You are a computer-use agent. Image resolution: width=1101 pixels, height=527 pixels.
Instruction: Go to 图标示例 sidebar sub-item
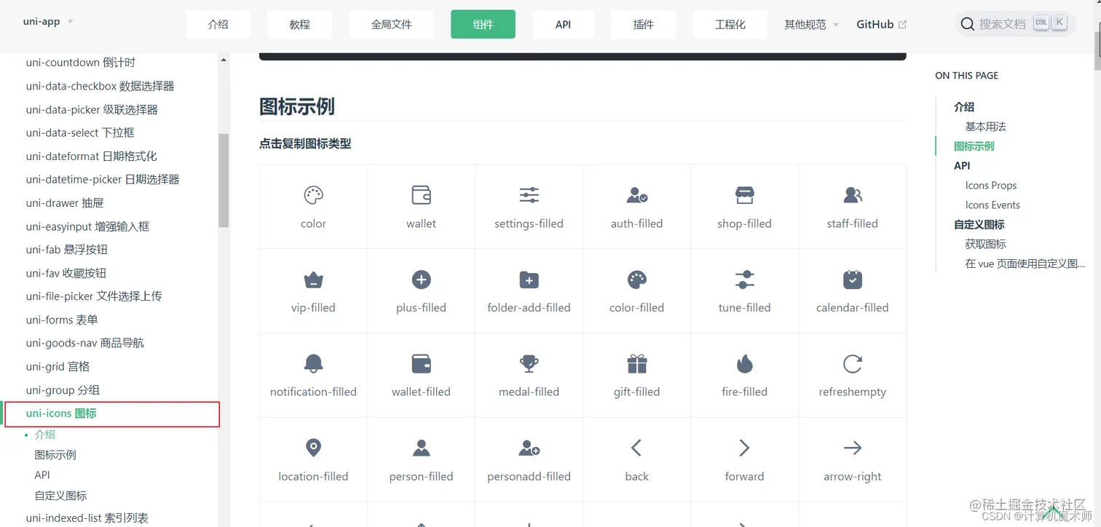55,455
